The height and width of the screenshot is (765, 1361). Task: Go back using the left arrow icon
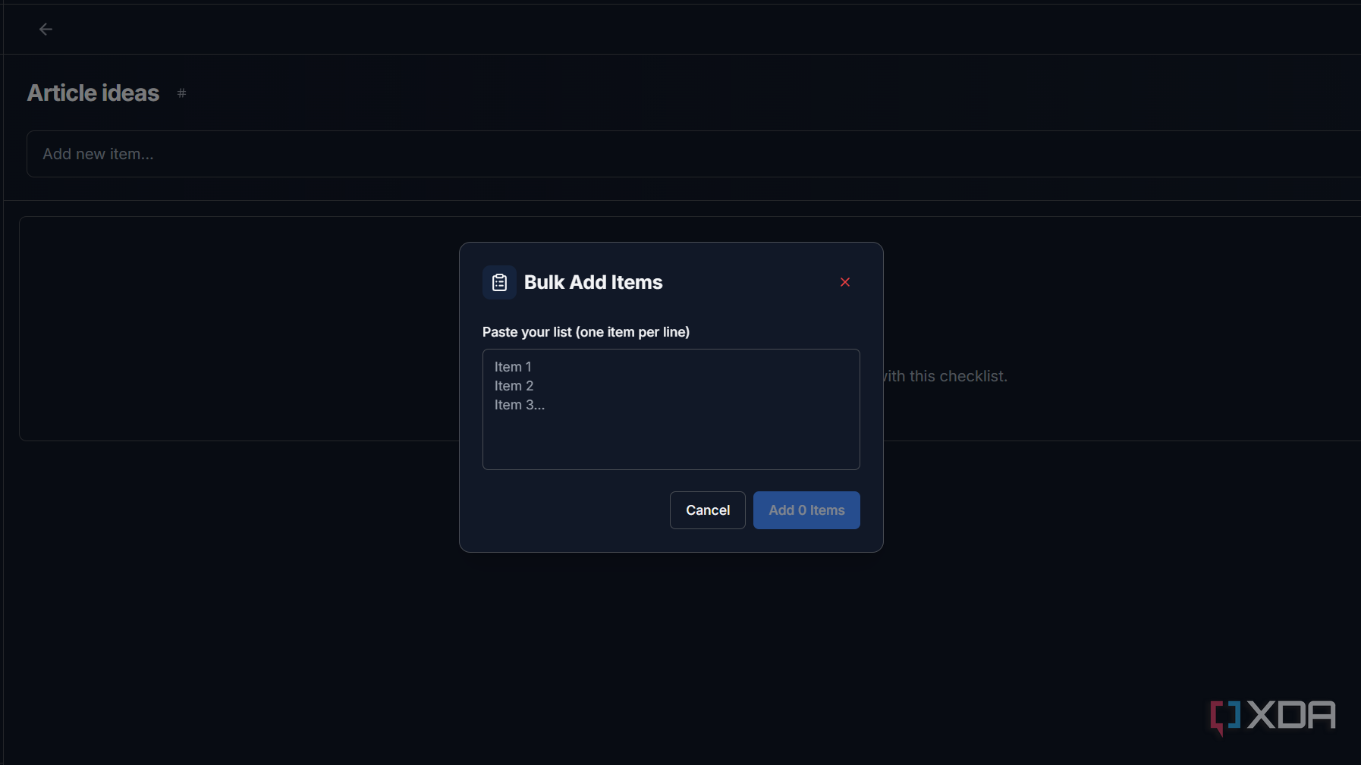46,29
